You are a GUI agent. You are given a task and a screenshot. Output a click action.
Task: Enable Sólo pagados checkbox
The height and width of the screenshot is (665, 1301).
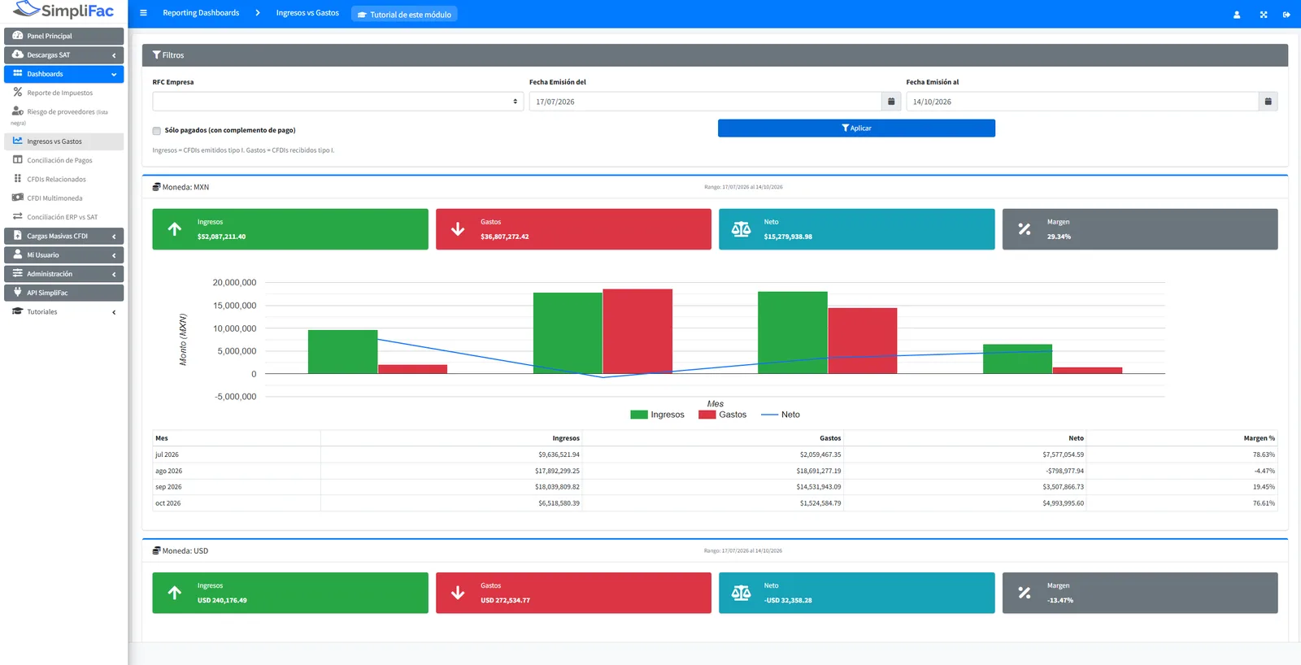tap(156, 130)
